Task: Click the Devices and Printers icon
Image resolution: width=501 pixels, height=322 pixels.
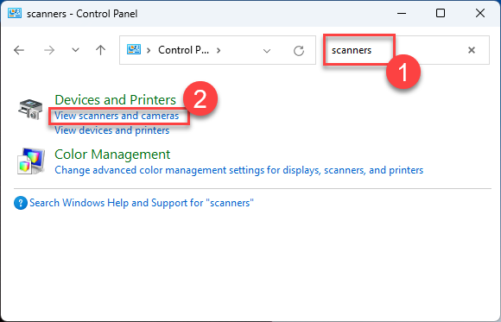Action: (30, 110)
